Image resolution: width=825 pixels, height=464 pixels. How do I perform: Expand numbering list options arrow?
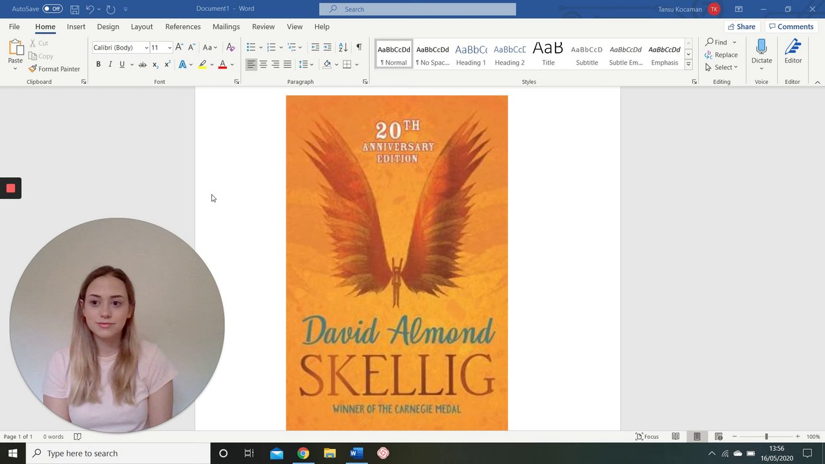281,48
